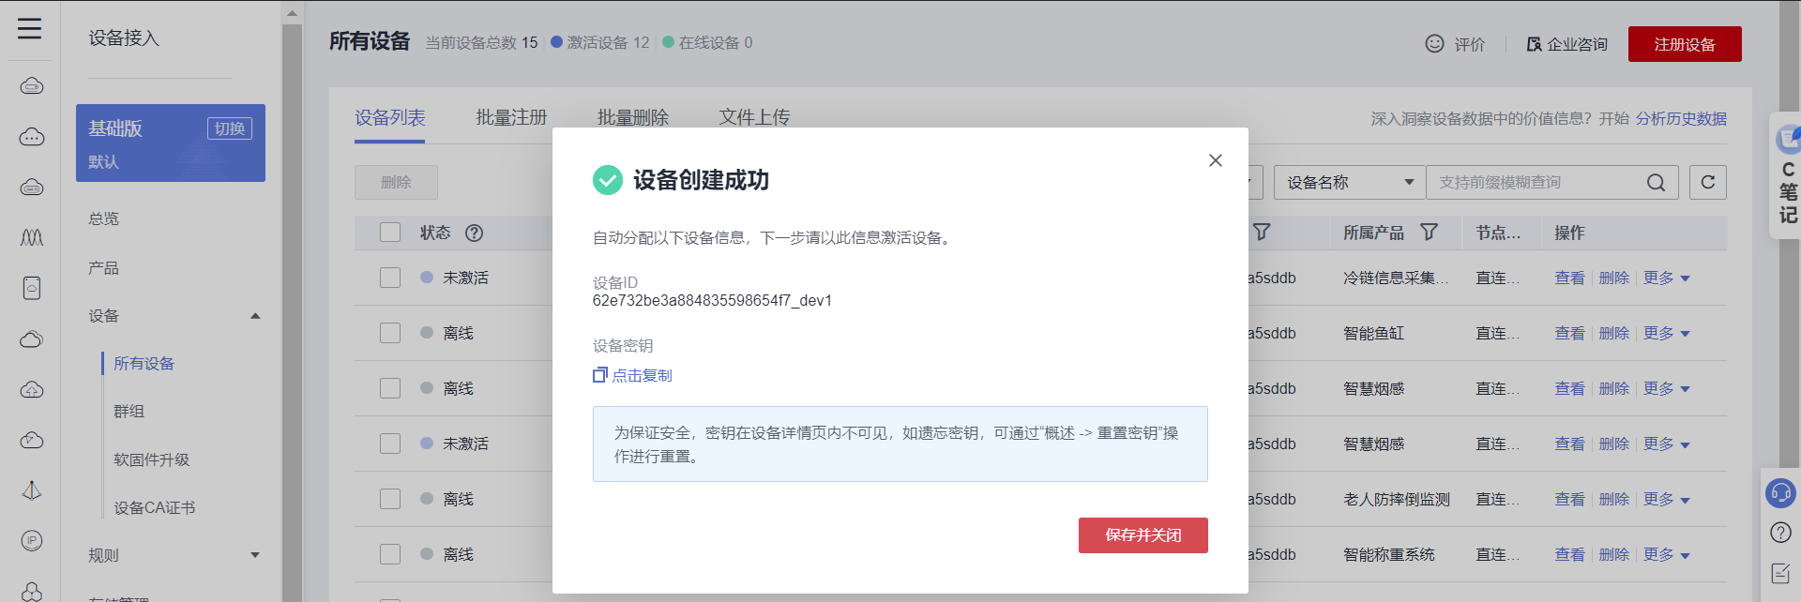Click the document sidebar icon
1801x602 pixels.
32,288
